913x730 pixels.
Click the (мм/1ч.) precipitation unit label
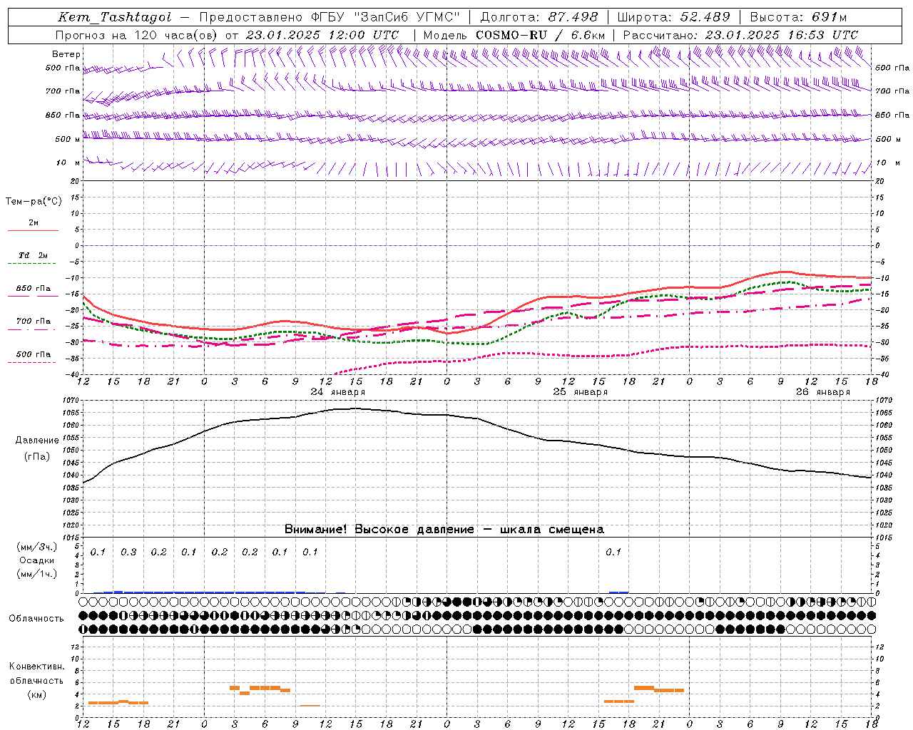point(36,574)
